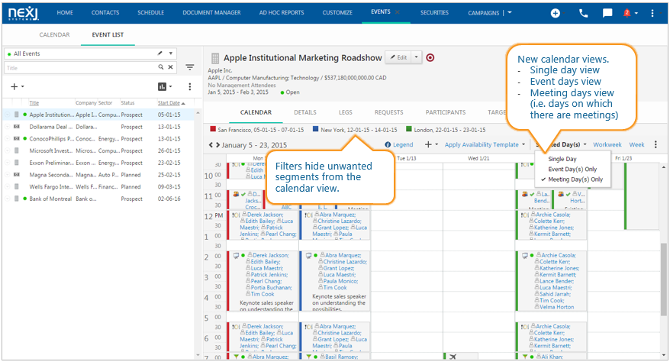Screen dimensions: 670x362
Task: Expand the arrow next to Edit button
Action: 416,57
